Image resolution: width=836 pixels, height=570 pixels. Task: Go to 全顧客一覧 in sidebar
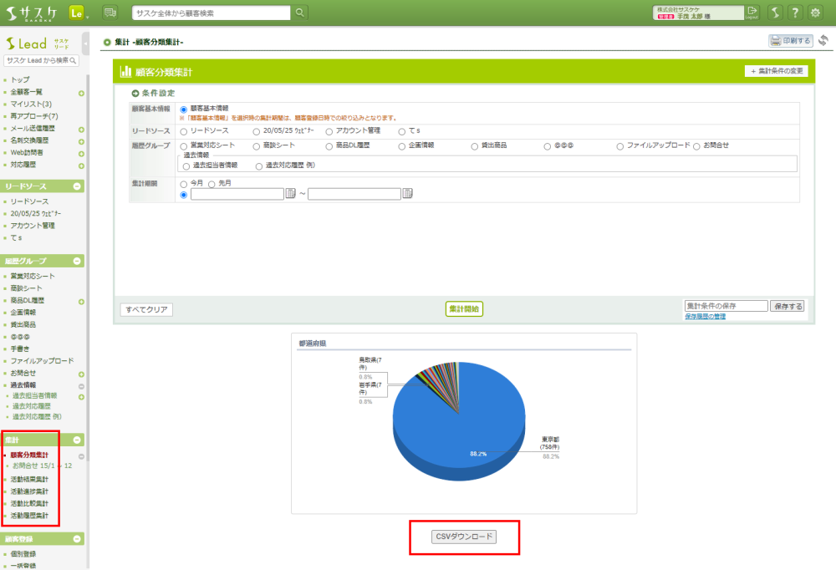point(27,92)
